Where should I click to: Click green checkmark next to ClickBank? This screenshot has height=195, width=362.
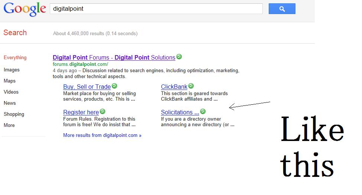pos(191,86)
